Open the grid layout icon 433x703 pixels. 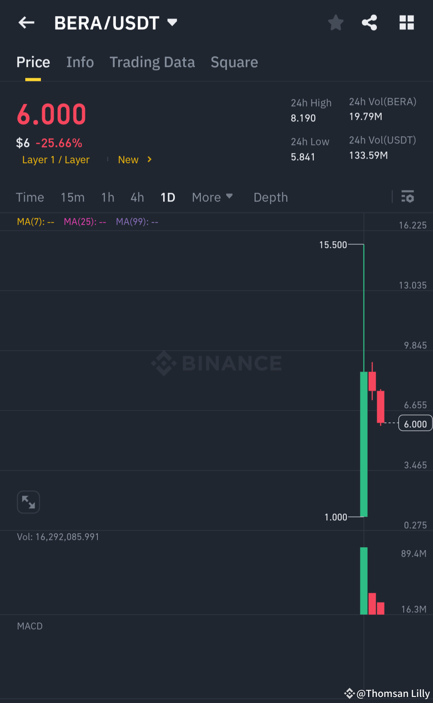[x=407, y=23]
